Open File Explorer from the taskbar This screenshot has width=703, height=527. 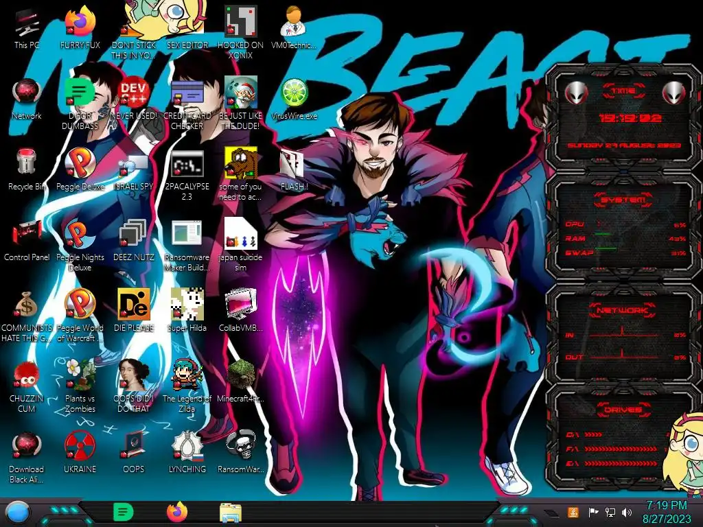click(231, 513)
